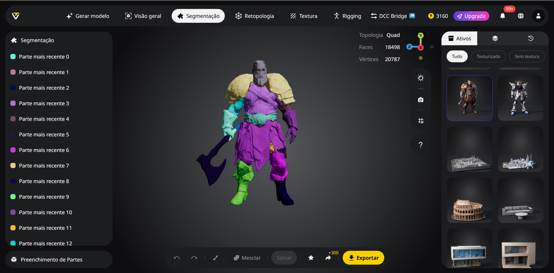Click the Faces count 18498
This screenshot has width=554, height=273.
pyautogui.click(x=393, y=47)
